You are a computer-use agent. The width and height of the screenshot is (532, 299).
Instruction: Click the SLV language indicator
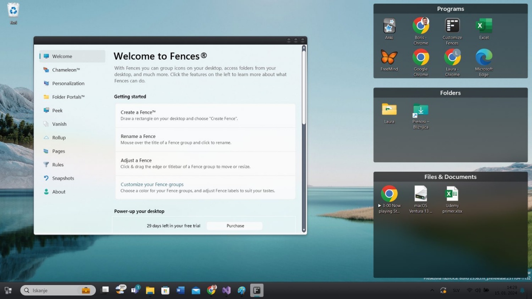[456, 291]
